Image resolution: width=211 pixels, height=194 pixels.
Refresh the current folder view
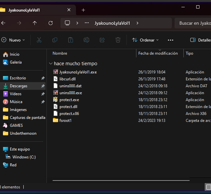click(51, 23)
